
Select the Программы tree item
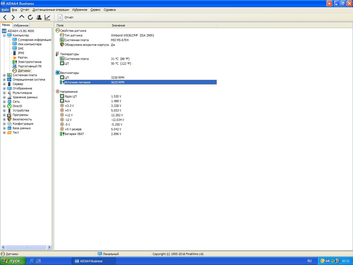(x=20, y=115)
